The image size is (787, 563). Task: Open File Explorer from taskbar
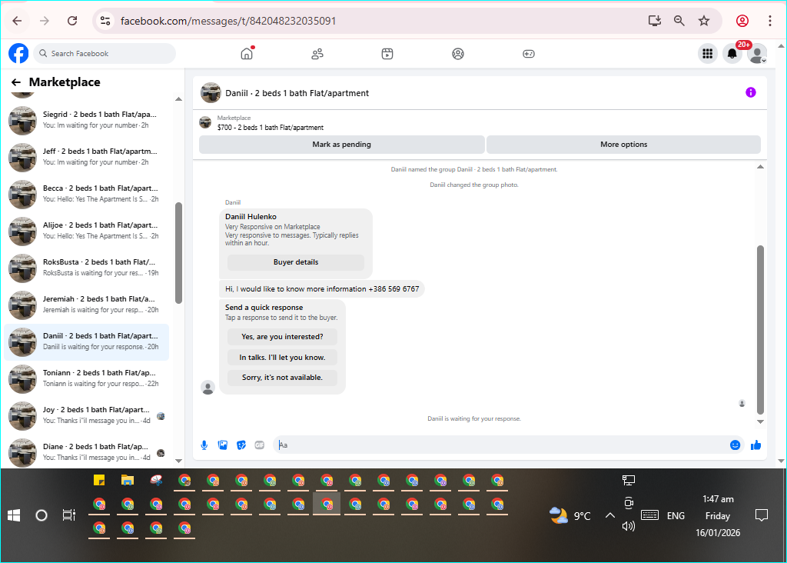tap(128, 480)
